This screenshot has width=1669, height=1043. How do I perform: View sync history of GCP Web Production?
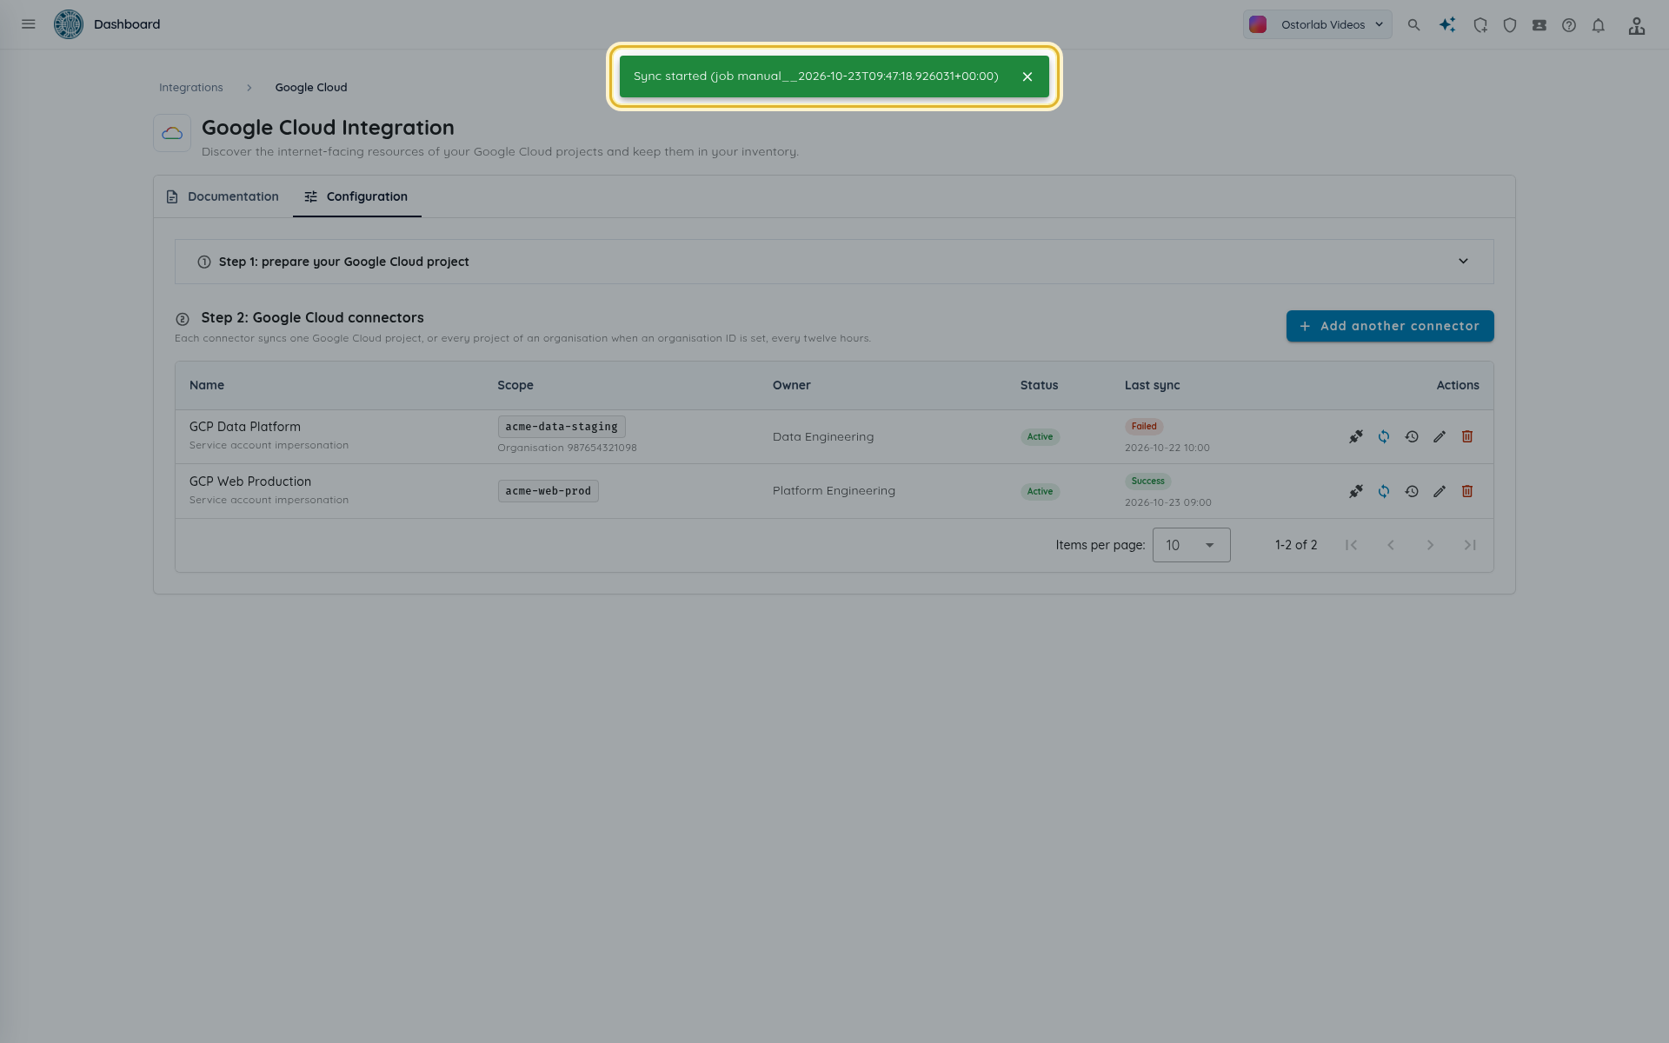(x=1412, y=491)
